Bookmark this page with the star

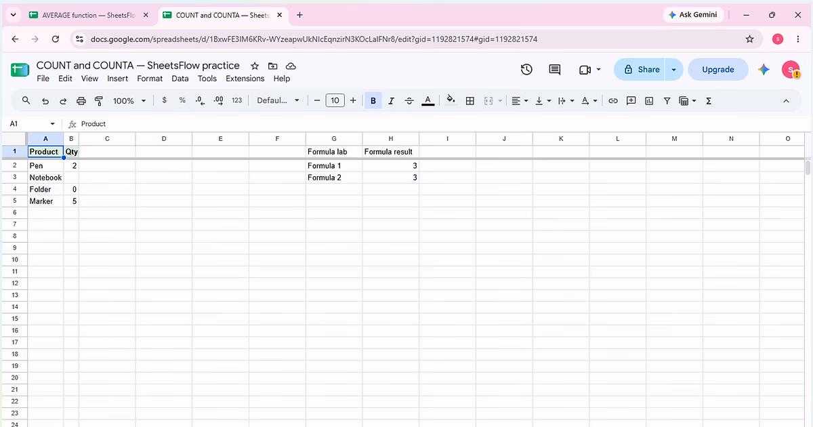[749, 39]
